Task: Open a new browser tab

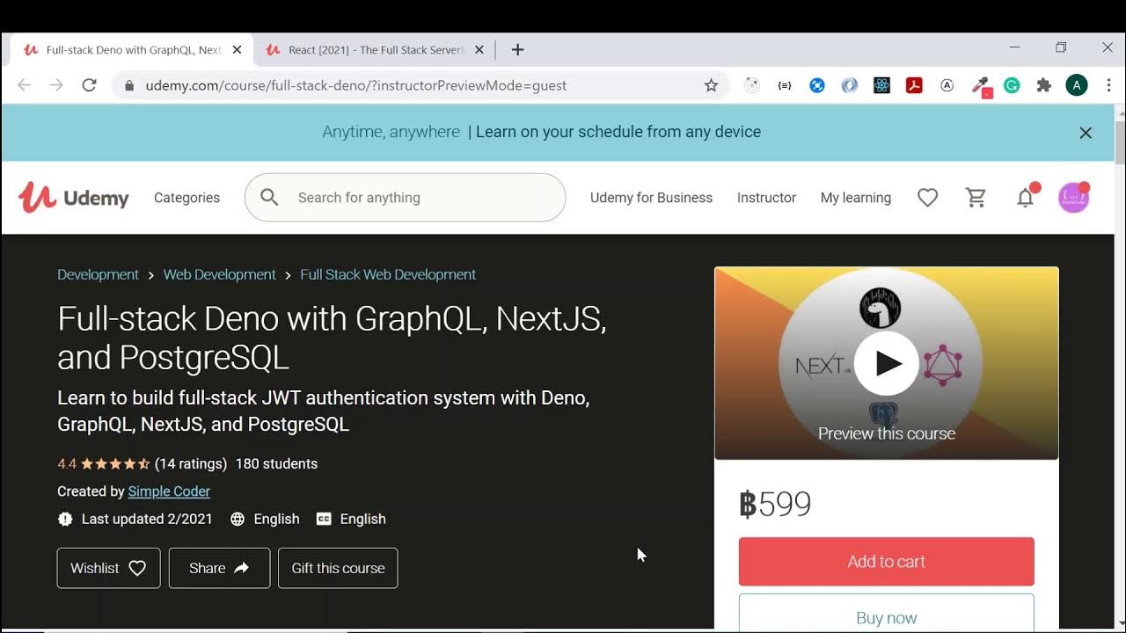Action: coord(517,50)
